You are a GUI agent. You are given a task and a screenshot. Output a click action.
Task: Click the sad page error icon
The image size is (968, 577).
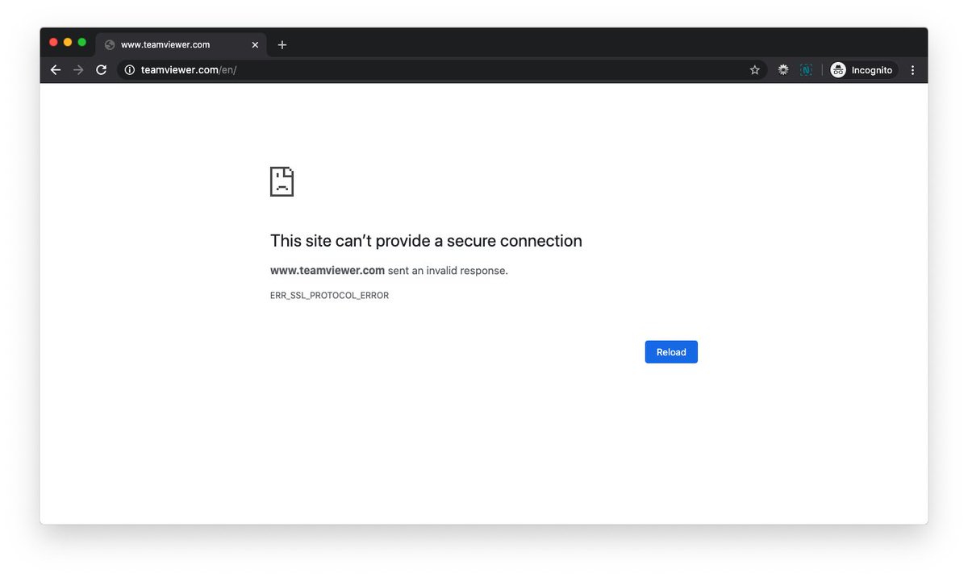(282, 181)
